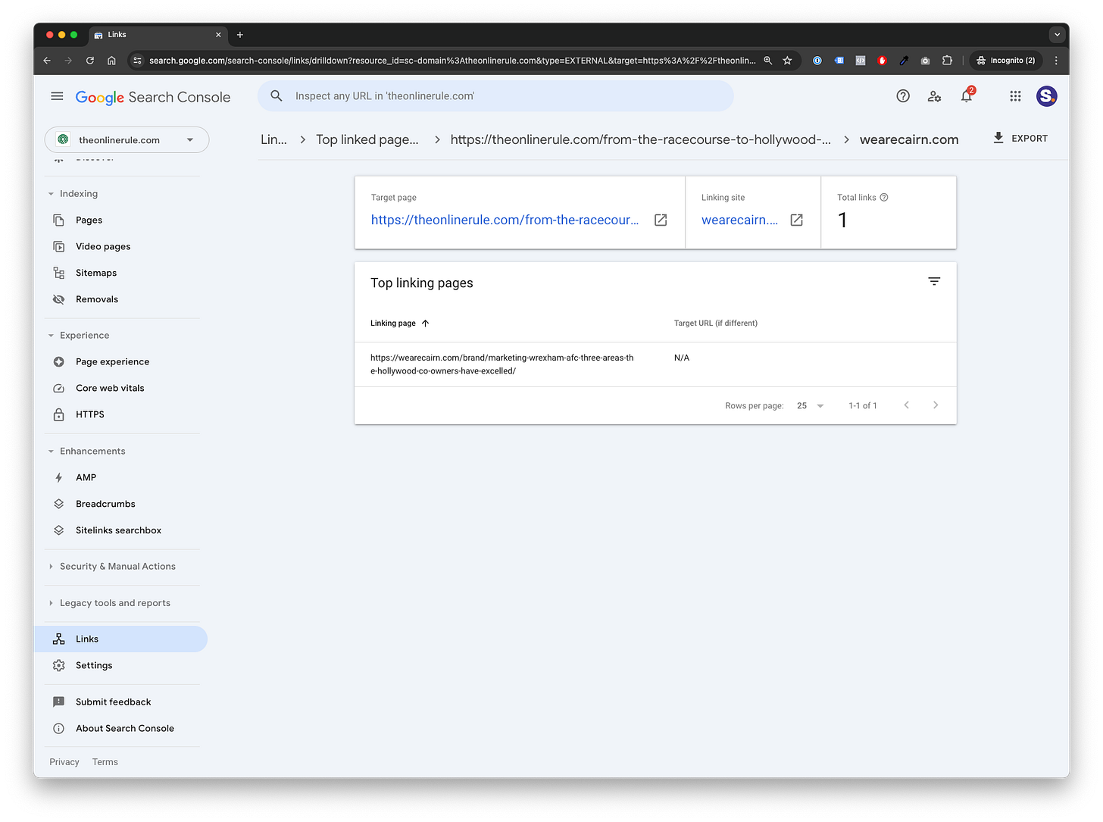Viewport: 1103px width, 822px height.
Task: Open the Pages report
Action: click(x=89, y=220)
